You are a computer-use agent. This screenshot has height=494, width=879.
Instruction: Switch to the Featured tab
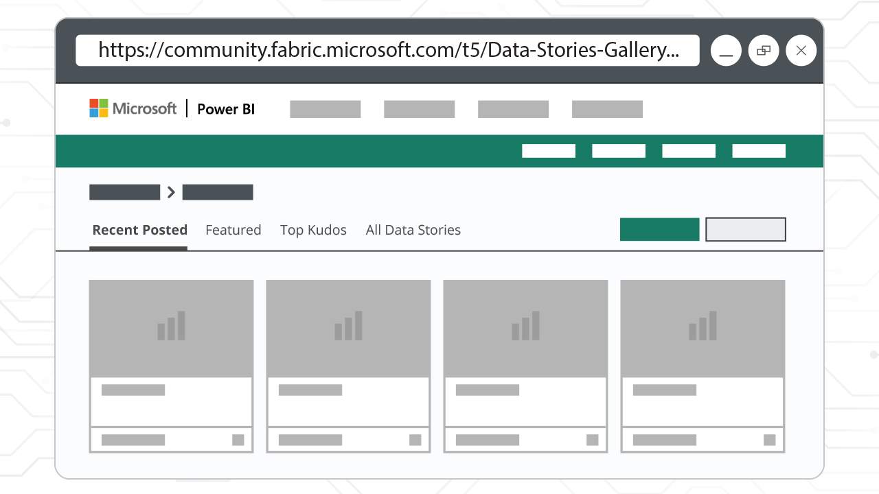233,230
